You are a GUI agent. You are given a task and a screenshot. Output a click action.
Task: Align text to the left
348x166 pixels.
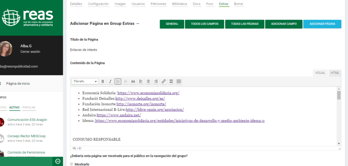141,81
